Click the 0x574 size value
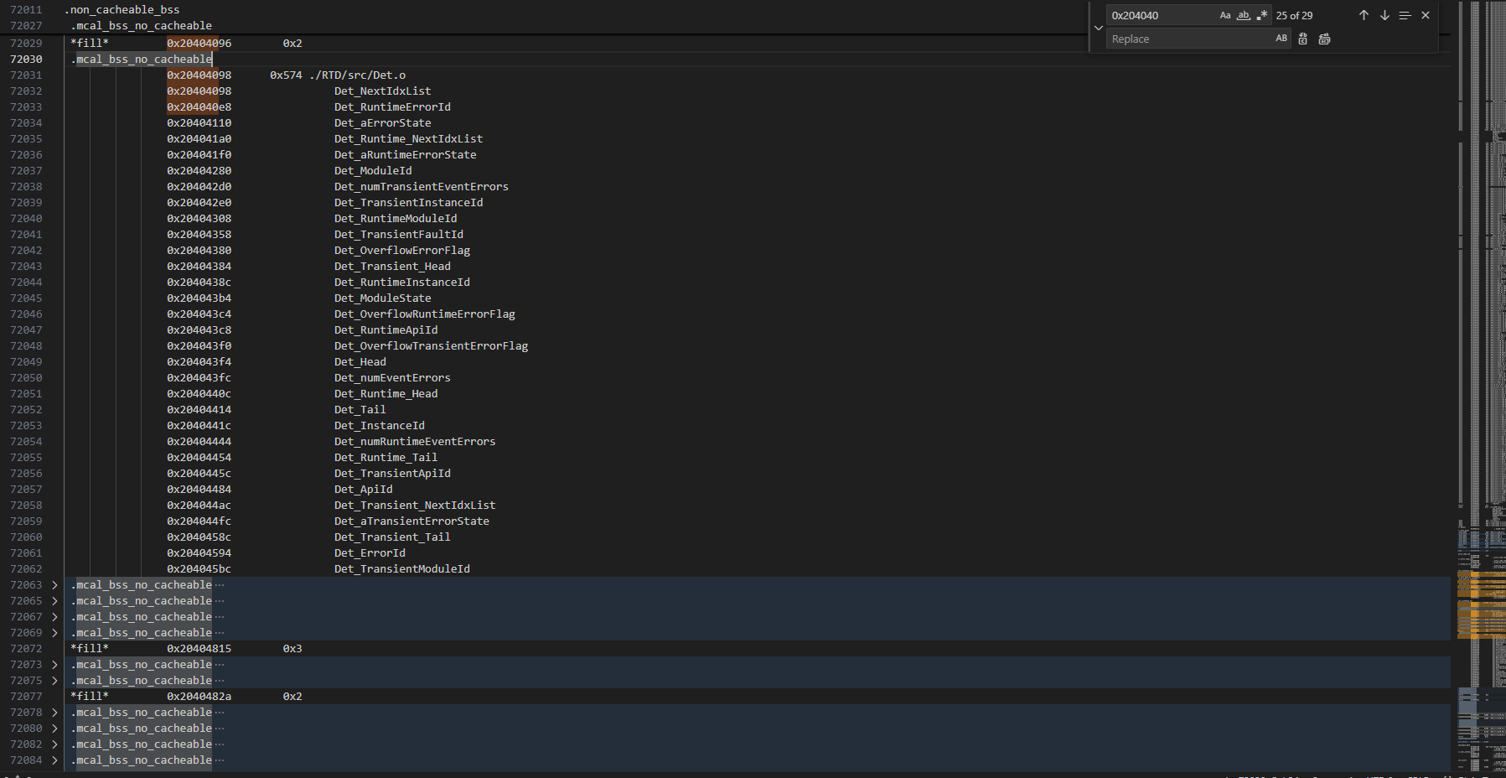1506x778 pixels. (286, 75)
